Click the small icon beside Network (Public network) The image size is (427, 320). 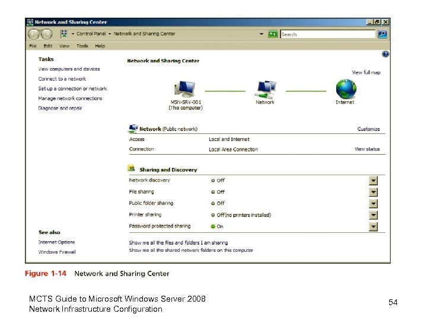[133, 129]
